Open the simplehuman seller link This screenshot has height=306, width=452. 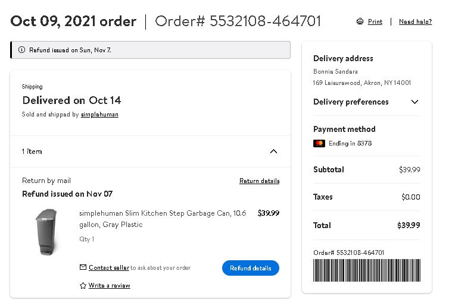[99, 115]
